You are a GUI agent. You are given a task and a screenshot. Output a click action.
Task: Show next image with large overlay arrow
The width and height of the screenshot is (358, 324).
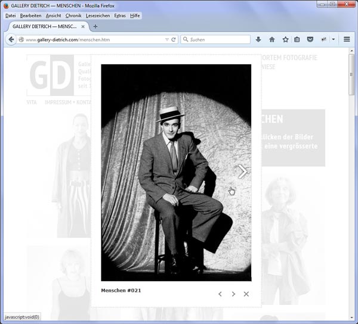(x=242, y=172)
